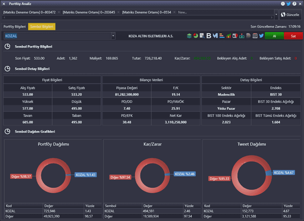Click the Yüksek value 577.00
The height and width of the screenshot is (221, 304).
[x=28, y=108]
